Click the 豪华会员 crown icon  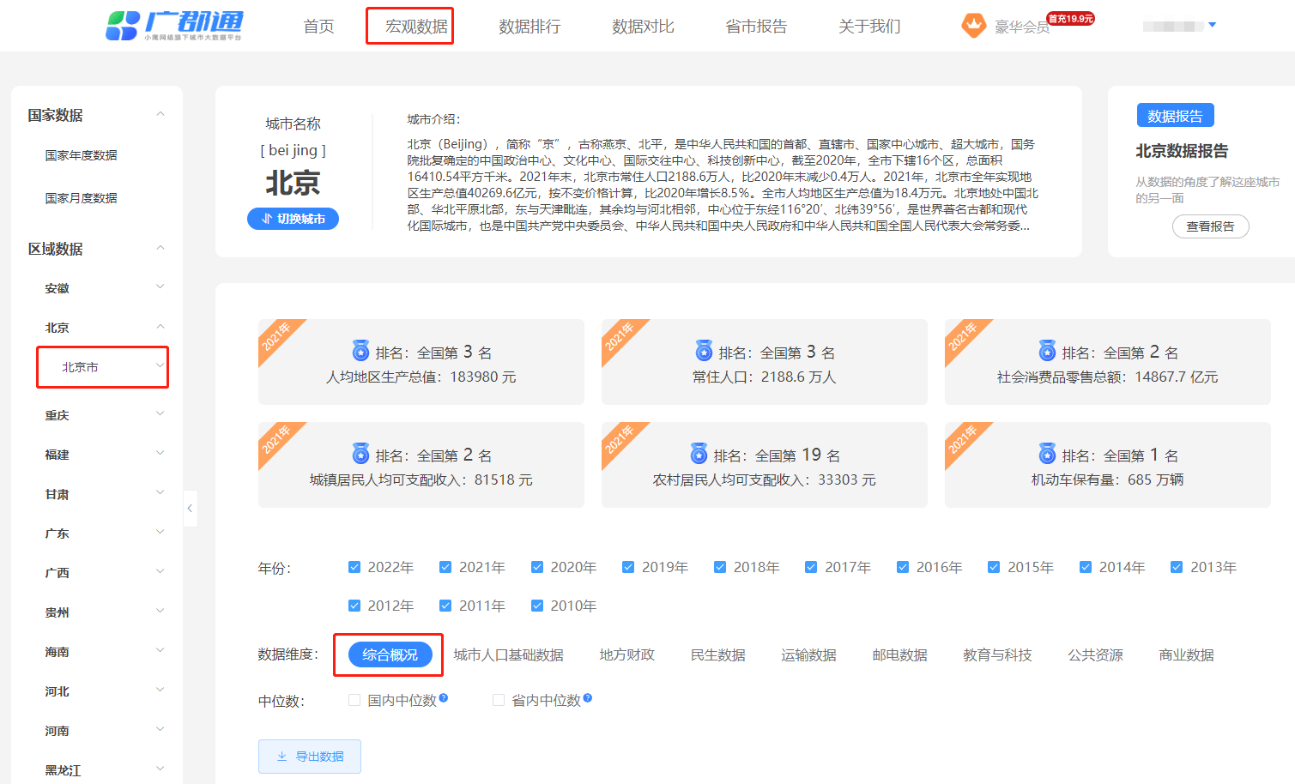(x=973, y=26)
